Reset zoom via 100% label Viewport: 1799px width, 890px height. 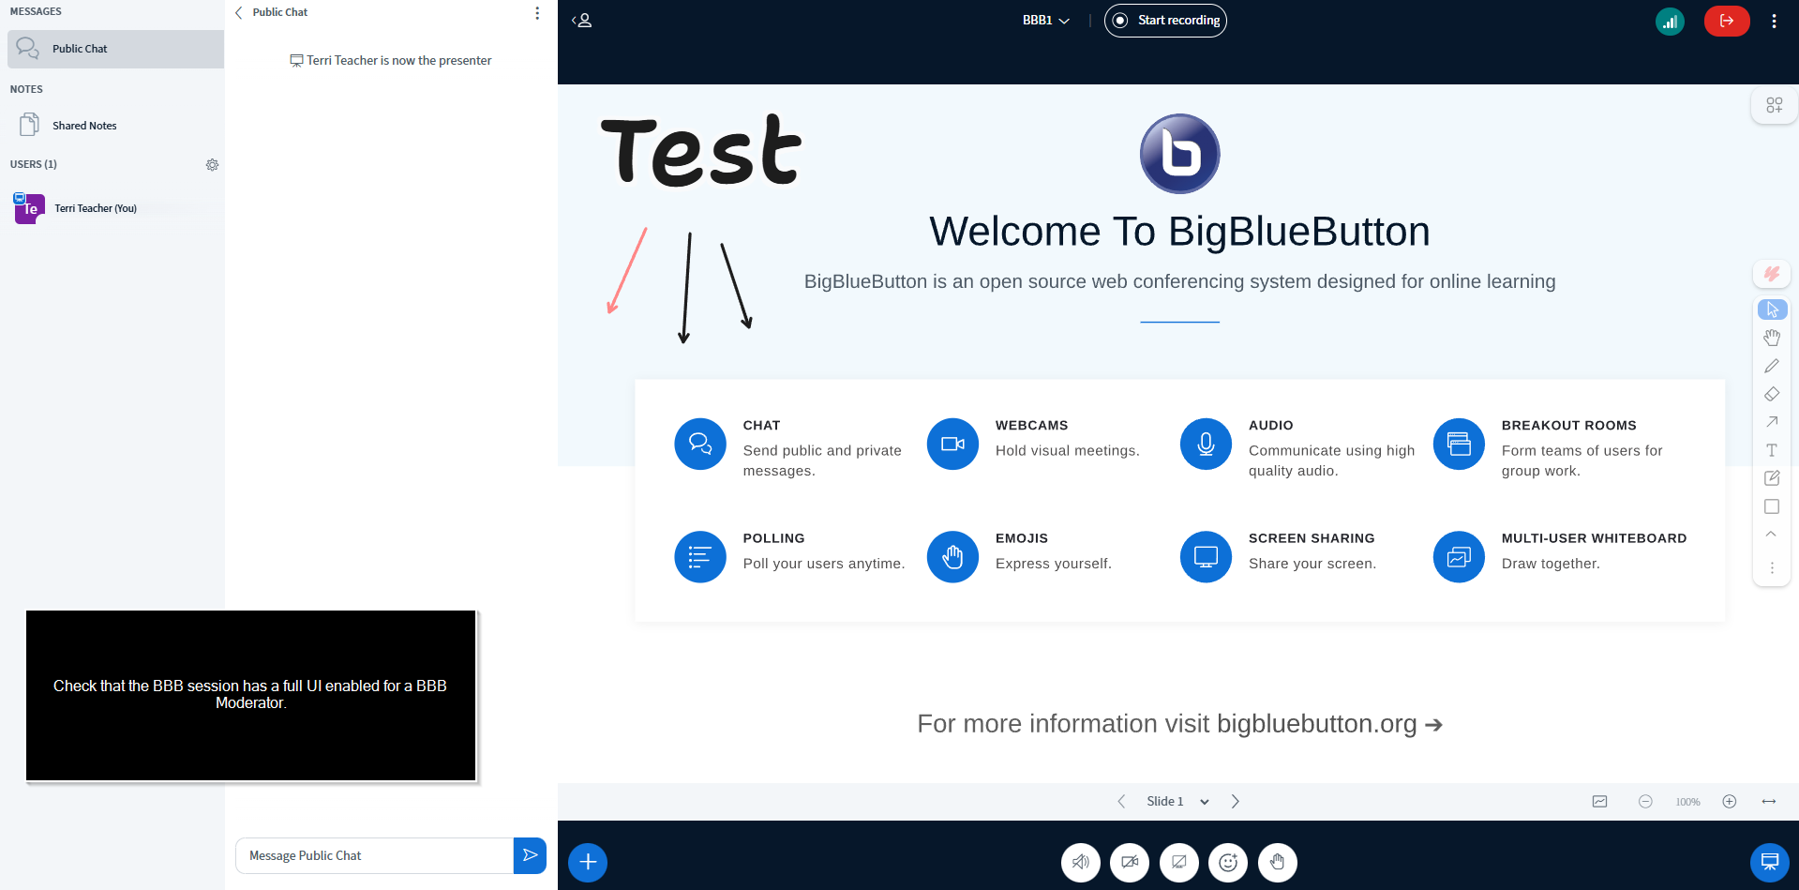pyautogui.click(x=1687, y=802)
